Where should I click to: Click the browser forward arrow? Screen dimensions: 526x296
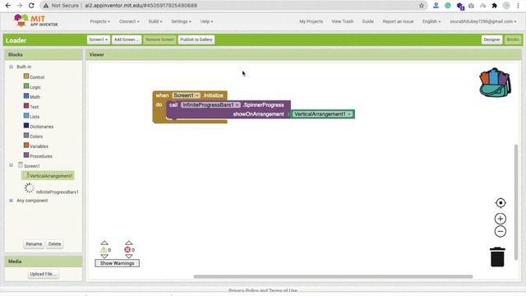pos(20,6)
